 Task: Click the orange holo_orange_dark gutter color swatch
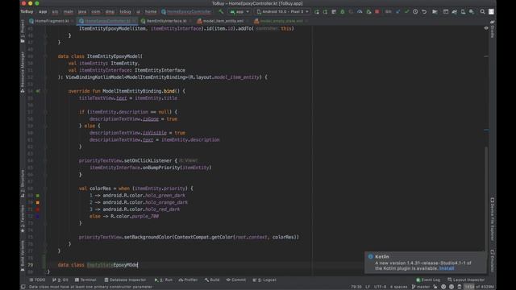click(38, 202)
